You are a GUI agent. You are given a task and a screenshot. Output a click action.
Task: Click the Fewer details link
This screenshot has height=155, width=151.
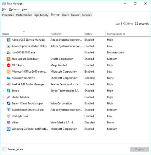pyautogui.click(x=16, y=149)
